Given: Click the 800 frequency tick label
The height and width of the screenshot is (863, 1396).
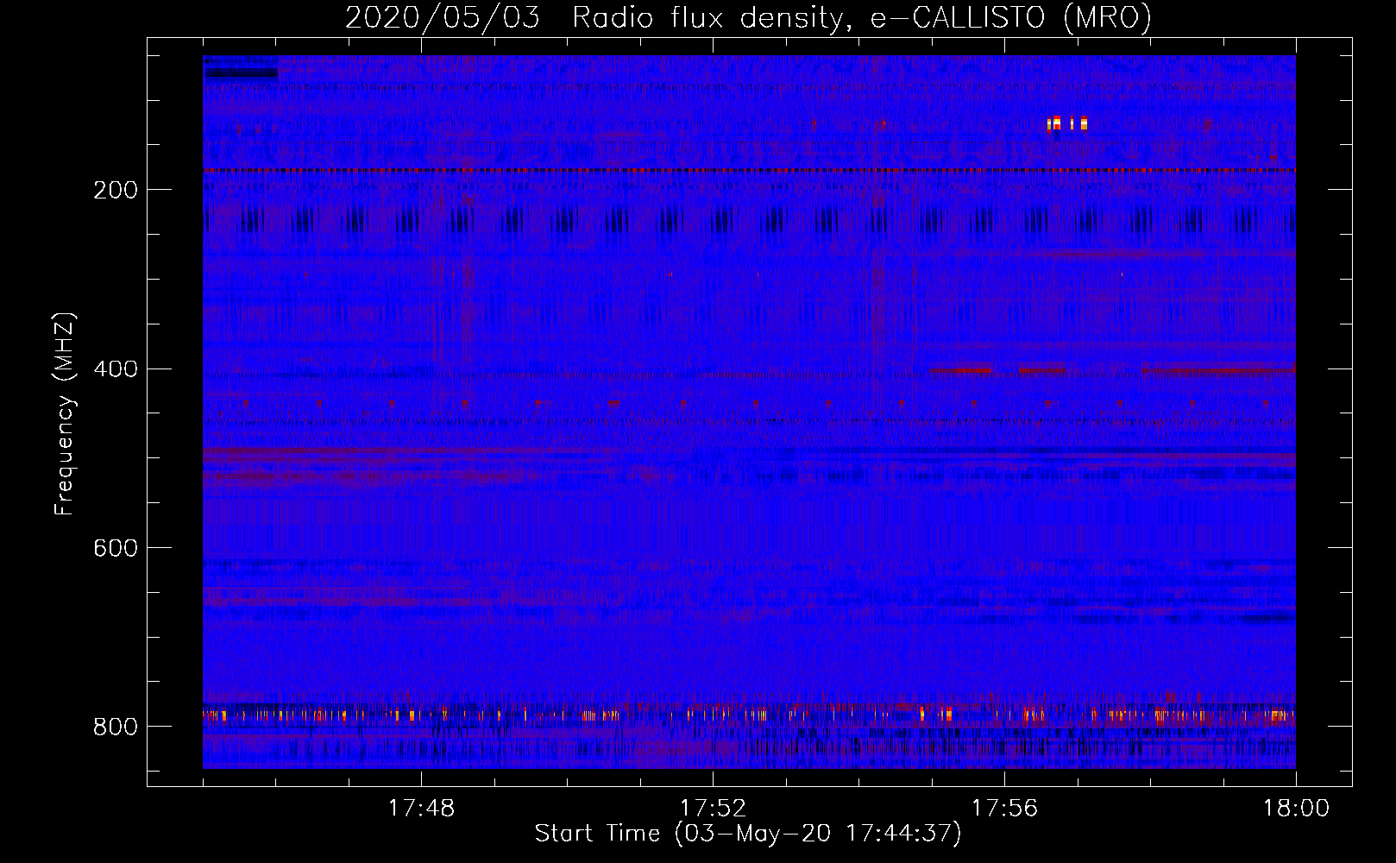Looking at the screenshot, I should [x=116, y=728].
